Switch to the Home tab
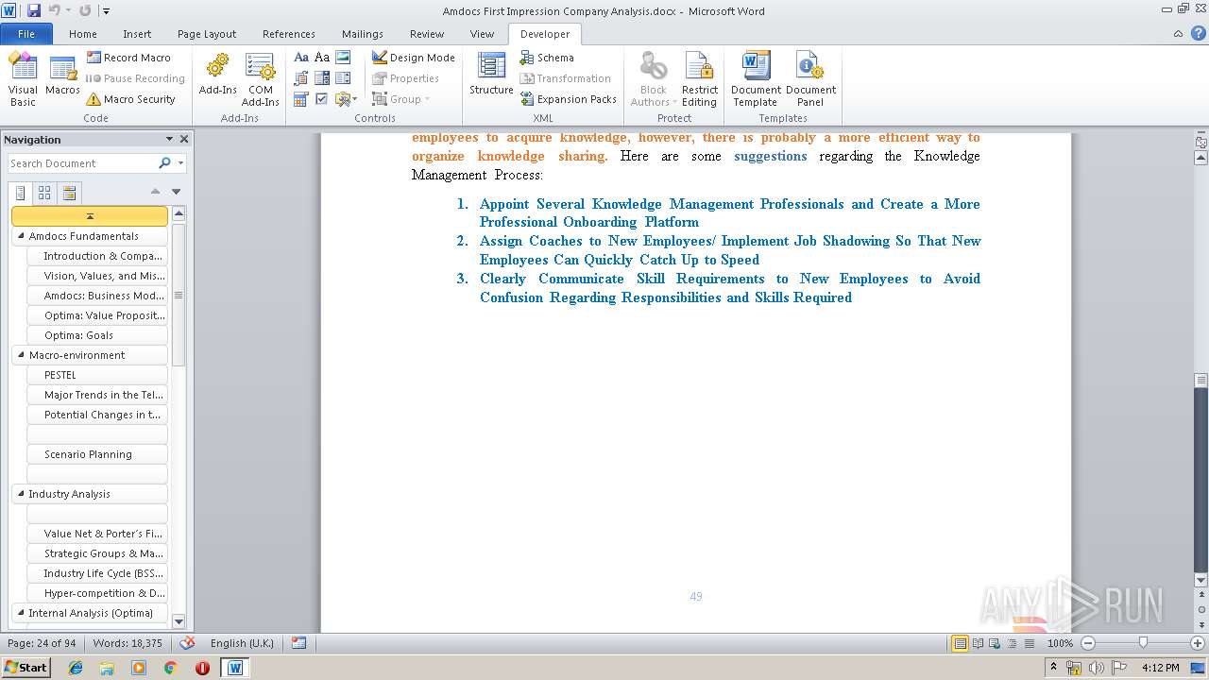 [x=83, y=34]
